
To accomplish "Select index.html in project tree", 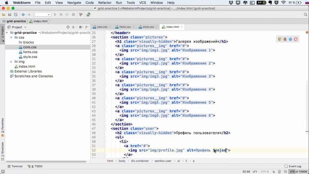I will [25, 67].
